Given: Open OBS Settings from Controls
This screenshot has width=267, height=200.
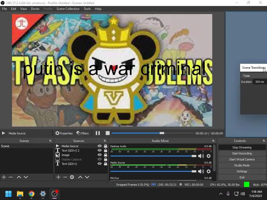Looking at the screenshot, I should [242, 171].
